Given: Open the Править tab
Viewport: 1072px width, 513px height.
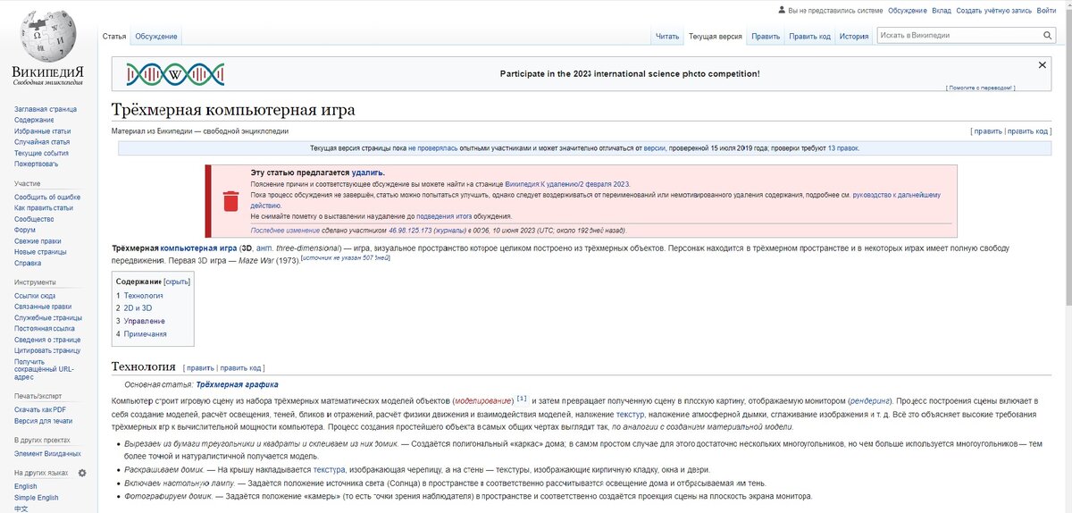Looking at the screenshot, I should coord(766,37).
